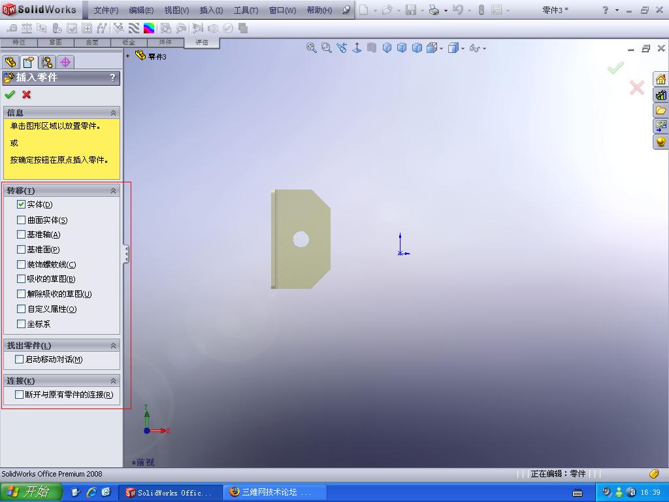This screenshot has height=502, width=669.
Task: Click the Zoom to Area icon
Action: tap(327, 48)
